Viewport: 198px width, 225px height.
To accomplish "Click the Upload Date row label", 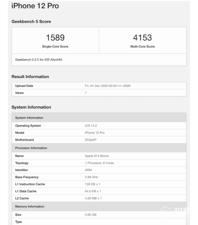I will coord(24,86).
